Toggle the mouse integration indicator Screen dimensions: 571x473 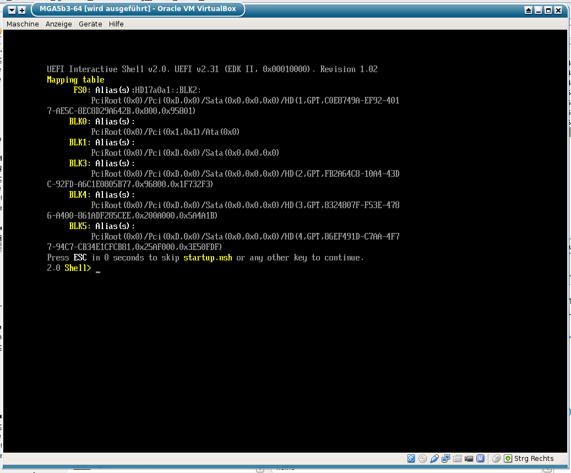(496, 458)
